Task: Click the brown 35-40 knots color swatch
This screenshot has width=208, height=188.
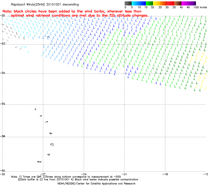Action: click(178, 3)
